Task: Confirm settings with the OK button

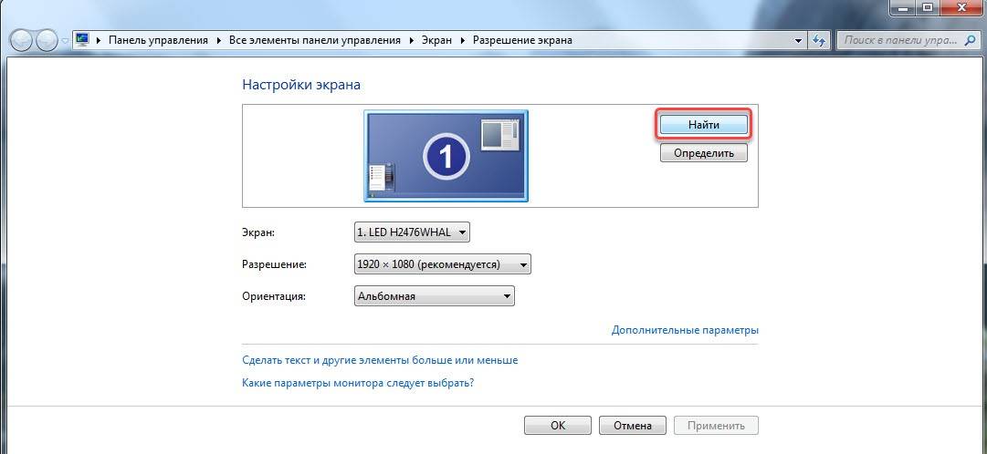Action: (x=558, y=425)
